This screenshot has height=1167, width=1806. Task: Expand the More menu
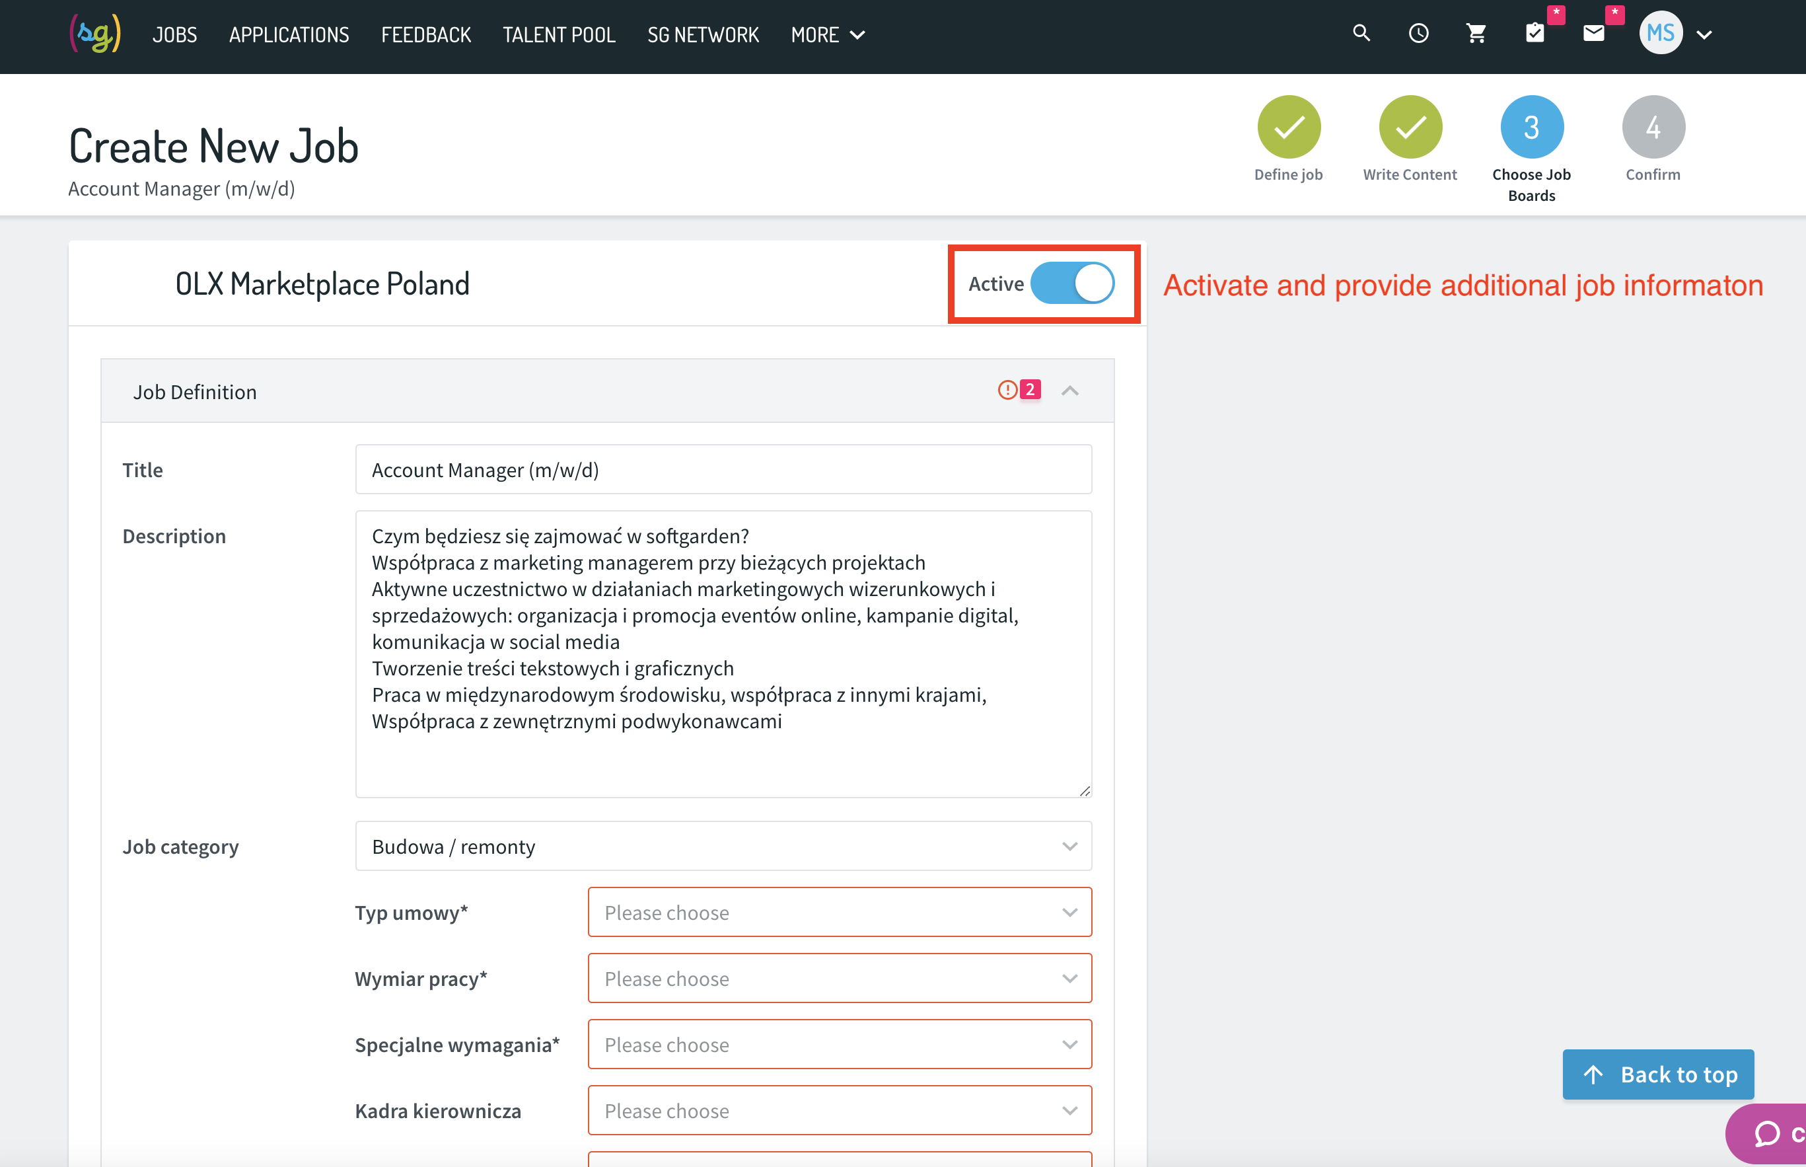(x=827, y=35)
